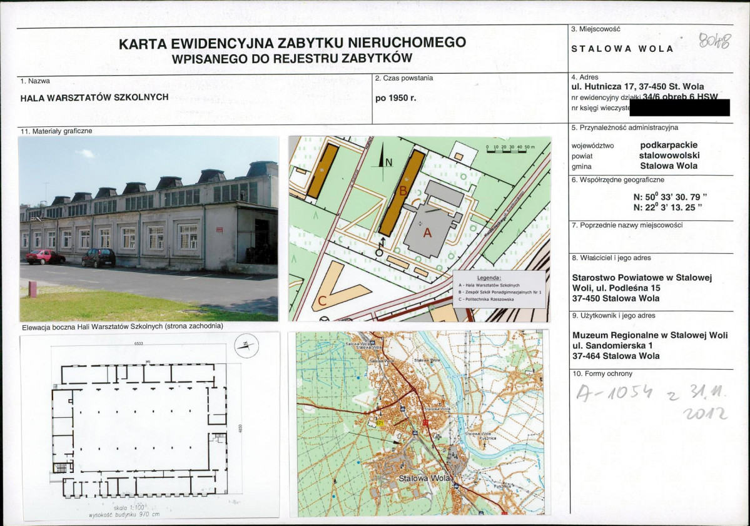
Task: Click the large 'Stalowa Wola' label on topographic map
Action: pos(425,478)
